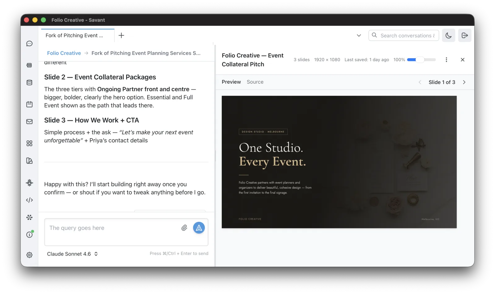Go to the next slide arrow
Image resolution: width=495 pixels, height=294 pixels.
pos(464,82)
